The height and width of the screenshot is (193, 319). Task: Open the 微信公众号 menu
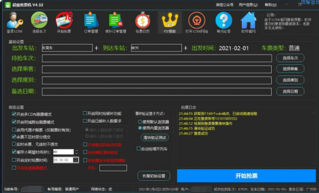(224, 5)
